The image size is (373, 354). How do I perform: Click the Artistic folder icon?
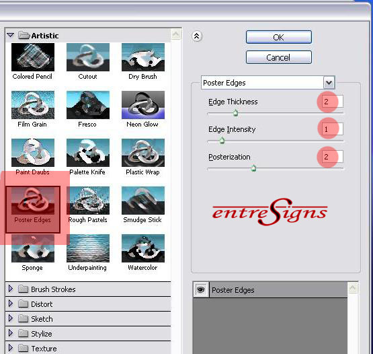point(24,35)
